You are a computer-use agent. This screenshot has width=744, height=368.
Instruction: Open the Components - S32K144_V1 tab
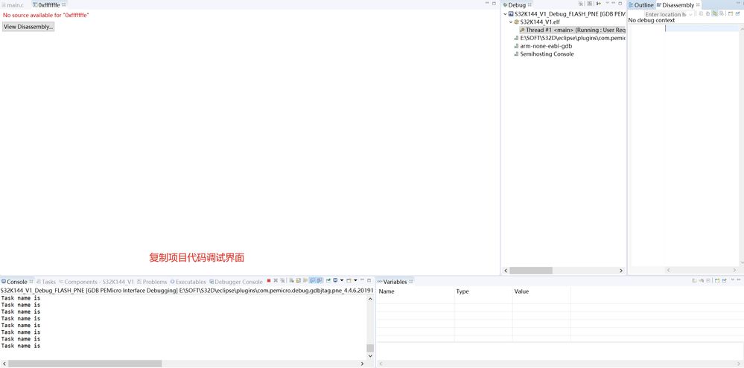pyautogui.click(x=96, y=281)
